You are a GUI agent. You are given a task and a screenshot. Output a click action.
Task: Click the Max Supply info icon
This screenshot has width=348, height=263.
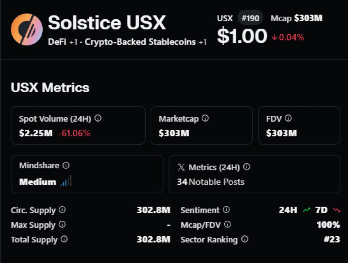click(62, 225)
